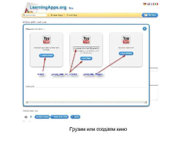This screenshot has height=145, width=194.
Task: Click into the YouTube address input field
Action: coord(86,48)
